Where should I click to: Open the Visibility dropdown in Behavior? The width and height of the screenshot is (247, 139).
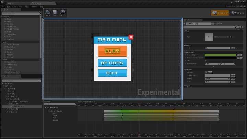(x=217, y=79)
